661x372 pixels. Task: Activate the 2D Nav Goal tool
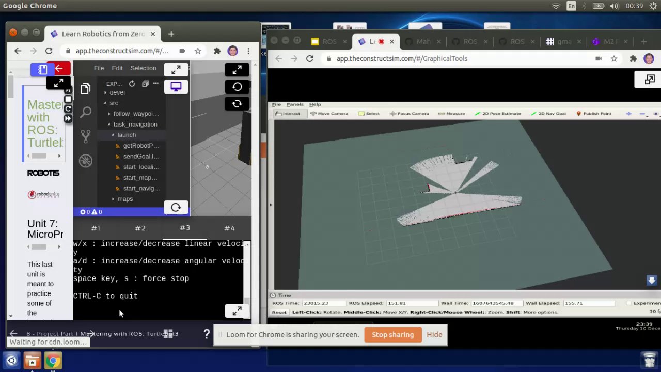pos(548,114)
